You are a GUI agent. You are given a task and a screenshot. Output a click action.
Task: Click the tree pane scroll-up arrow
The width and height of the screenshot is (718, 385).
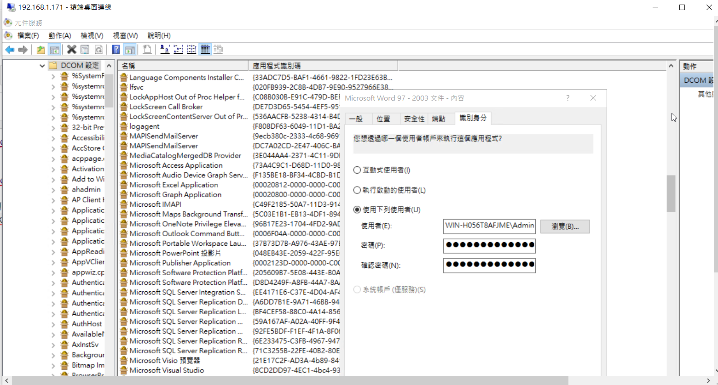(109, 66)
